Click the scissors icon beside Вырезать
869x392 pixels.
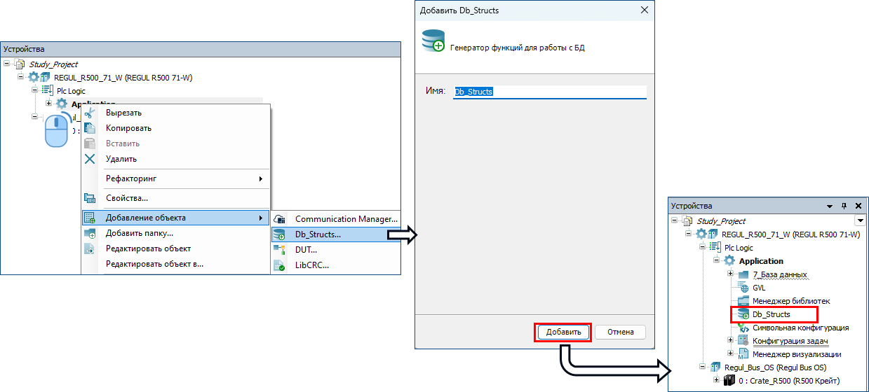pyautogui.click(x=90, y=113)
